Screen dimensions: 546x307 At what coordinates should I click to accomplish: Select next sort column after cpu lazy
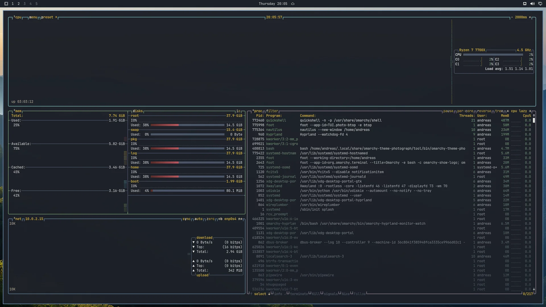530,111
